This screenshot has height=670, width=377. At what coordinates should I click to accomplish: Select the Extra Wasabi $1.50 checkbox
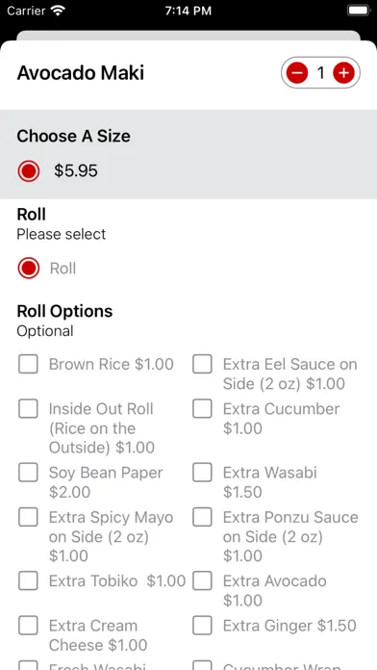202,473
